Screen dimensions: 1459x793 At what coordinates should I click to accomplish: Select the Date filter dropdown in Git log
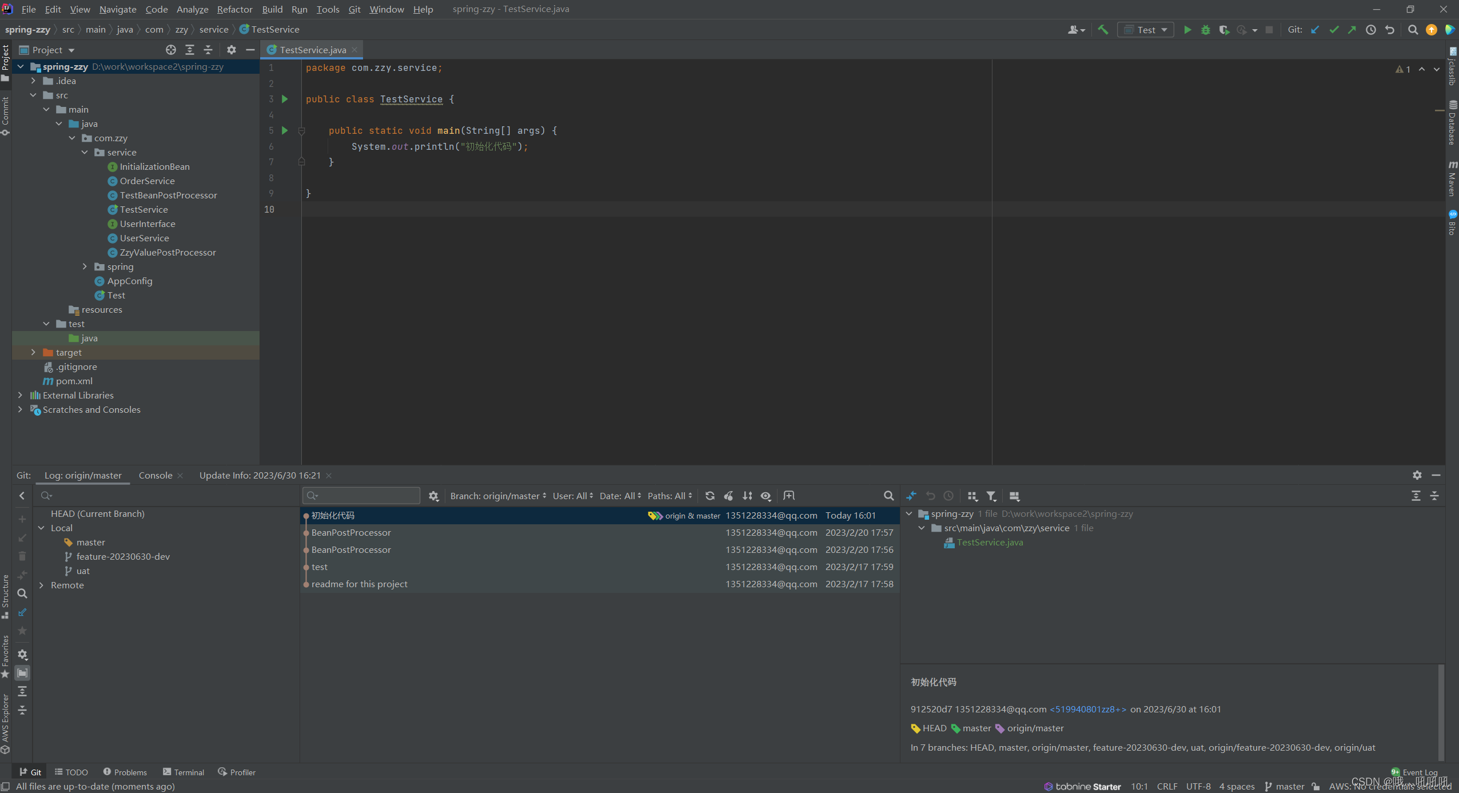(621, 495)
